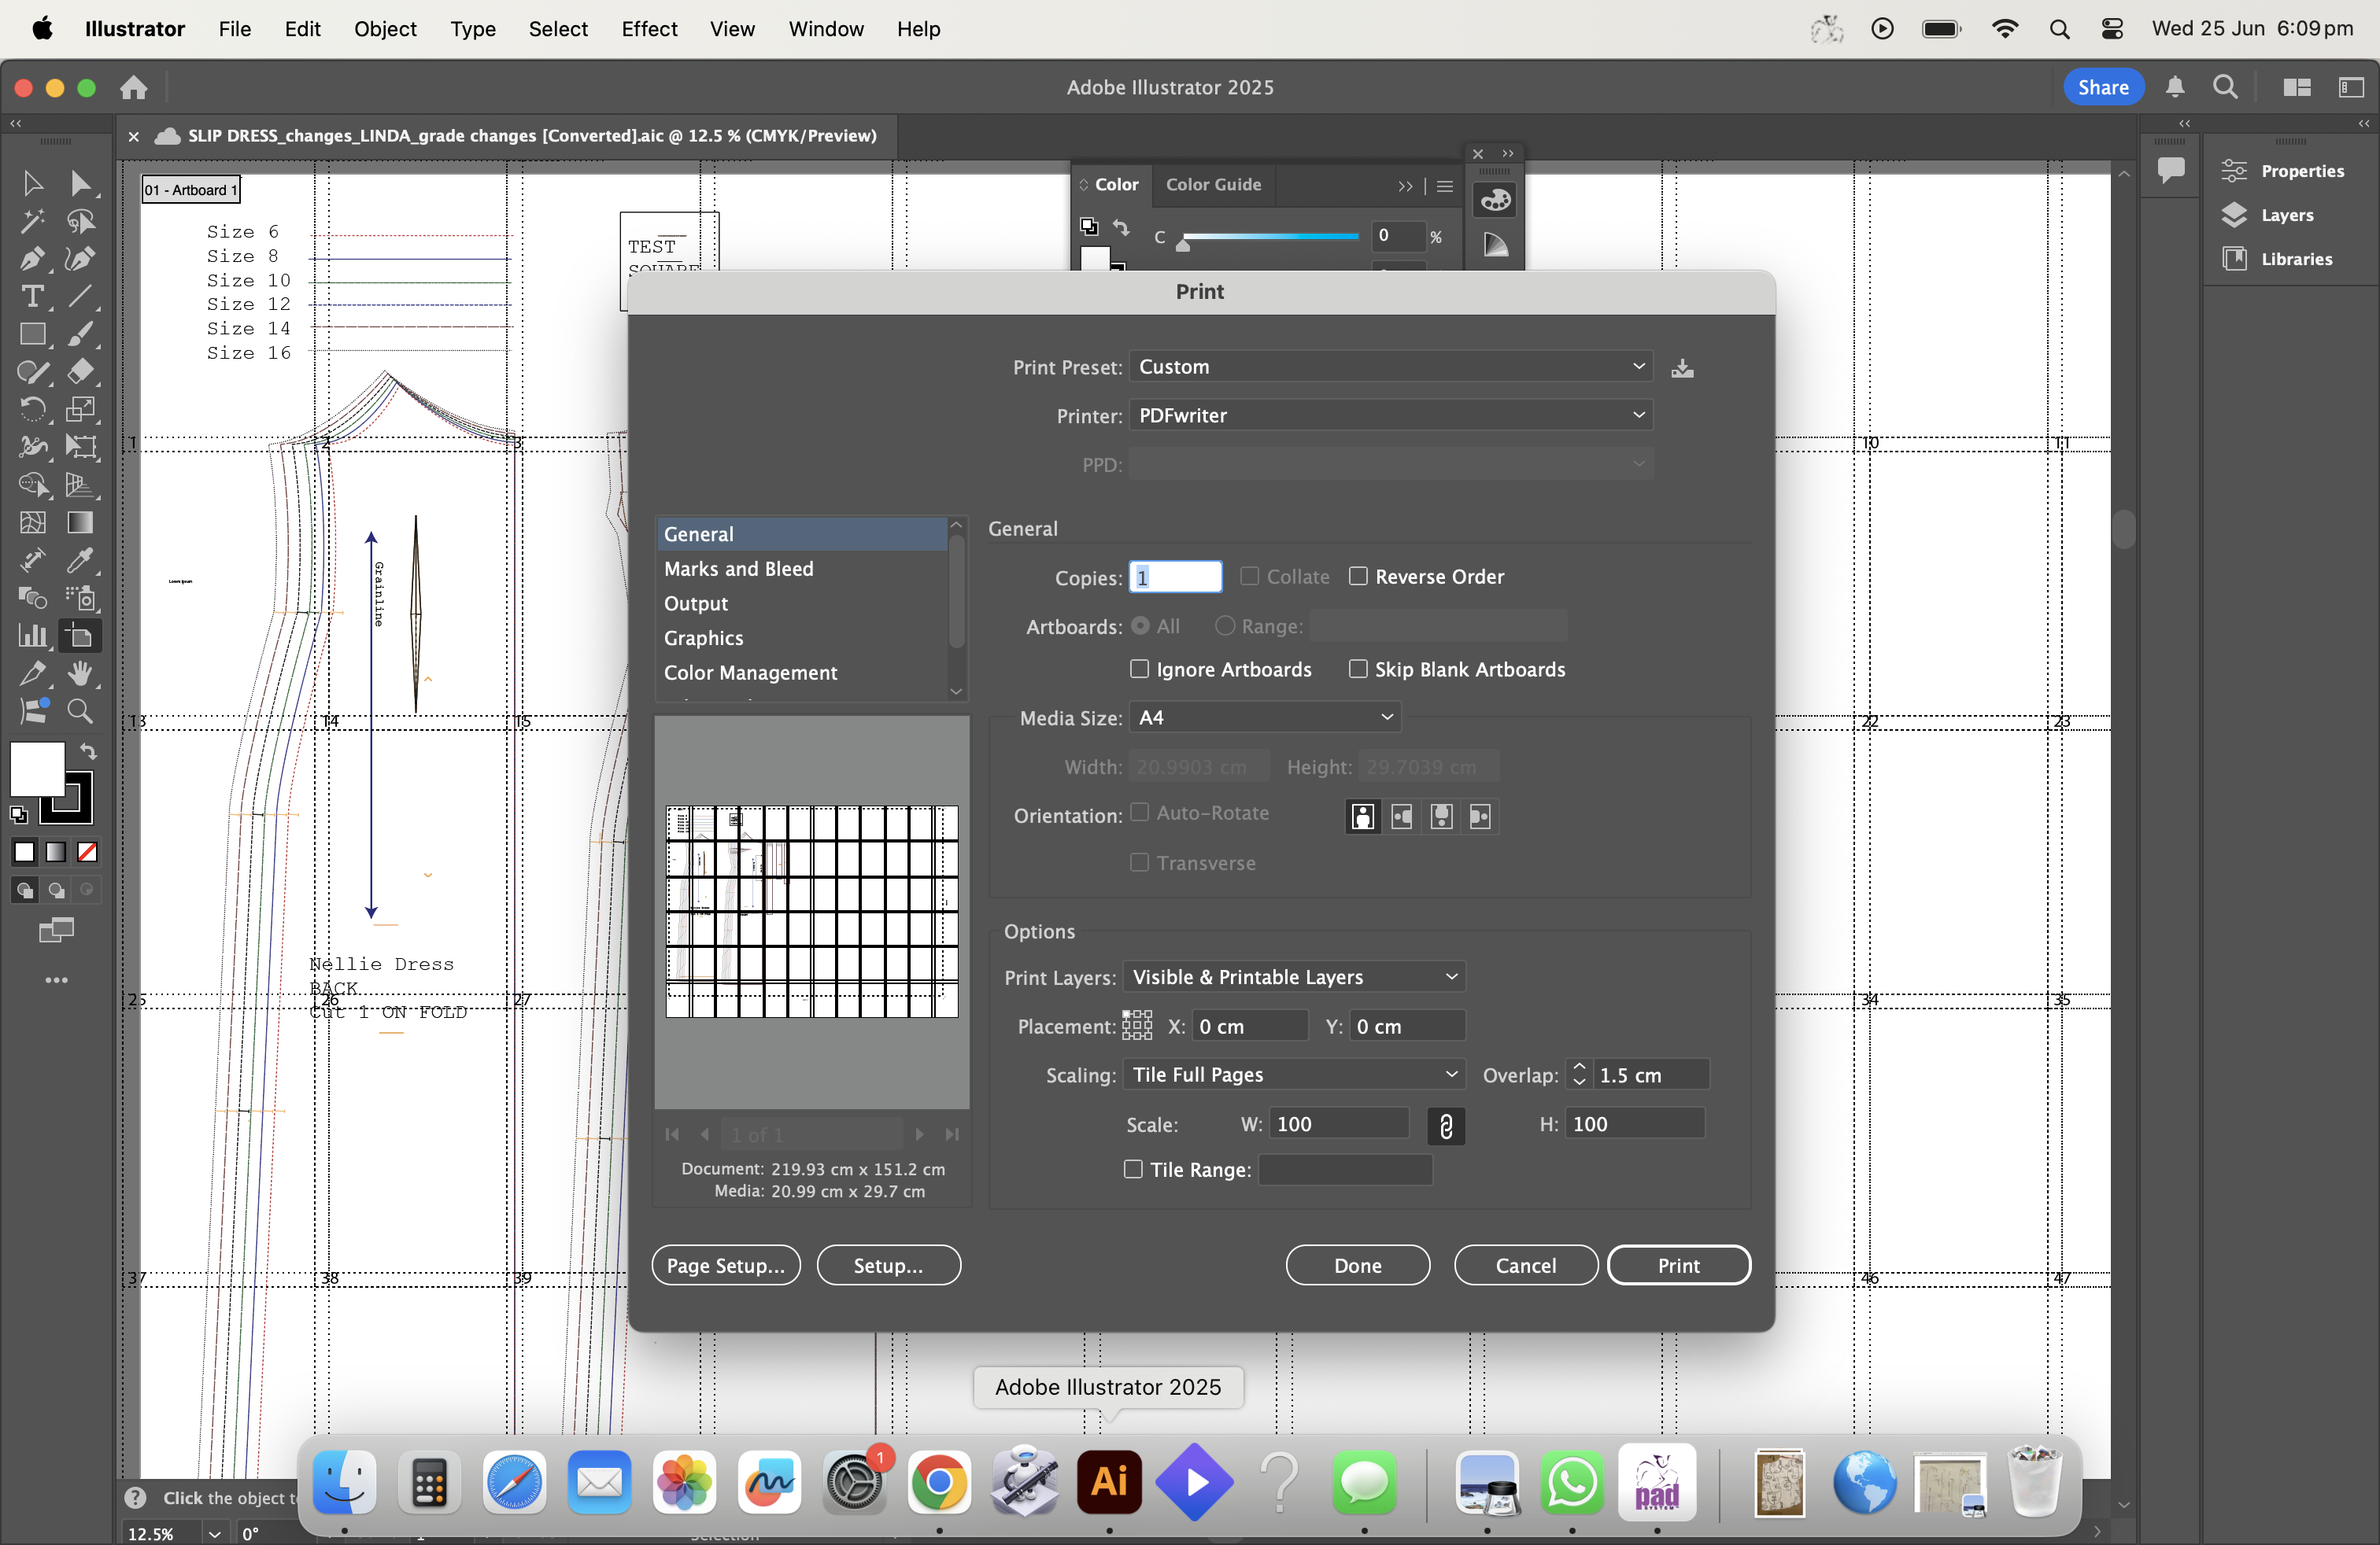Viewport: 2380px width, 1545px height.
Task: Select the Zoom tool in the toolbar
Action: (81, 710)
